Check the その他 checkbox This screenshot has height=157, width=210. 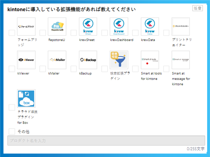[x=12, y=132]
